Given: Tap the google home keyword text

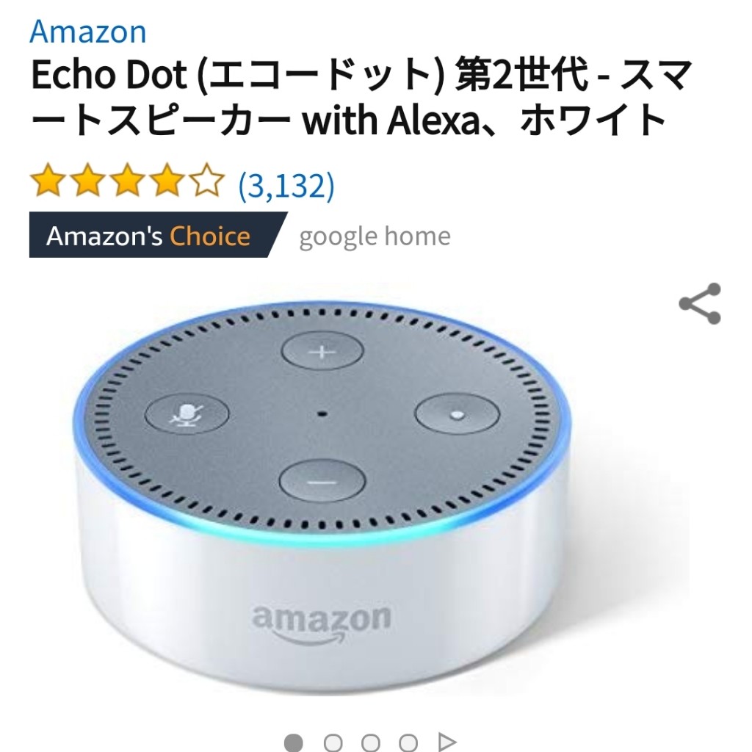Looking at the screenshot, I should (375, 236).
